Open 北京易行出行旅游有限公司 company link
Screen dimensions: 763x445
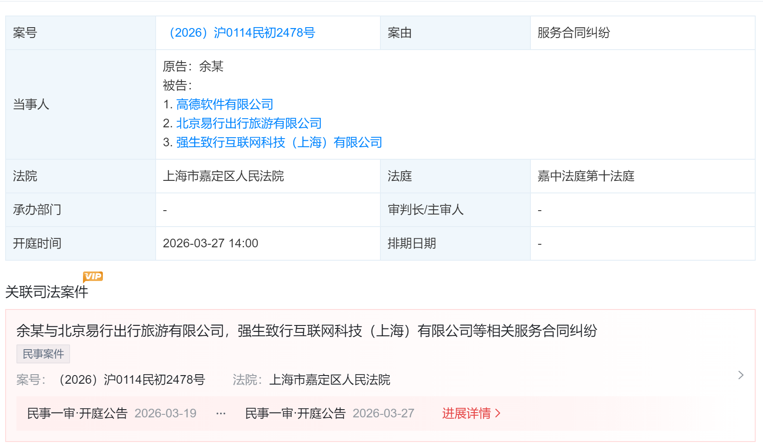pyautogui.click(x=249, y=123)
